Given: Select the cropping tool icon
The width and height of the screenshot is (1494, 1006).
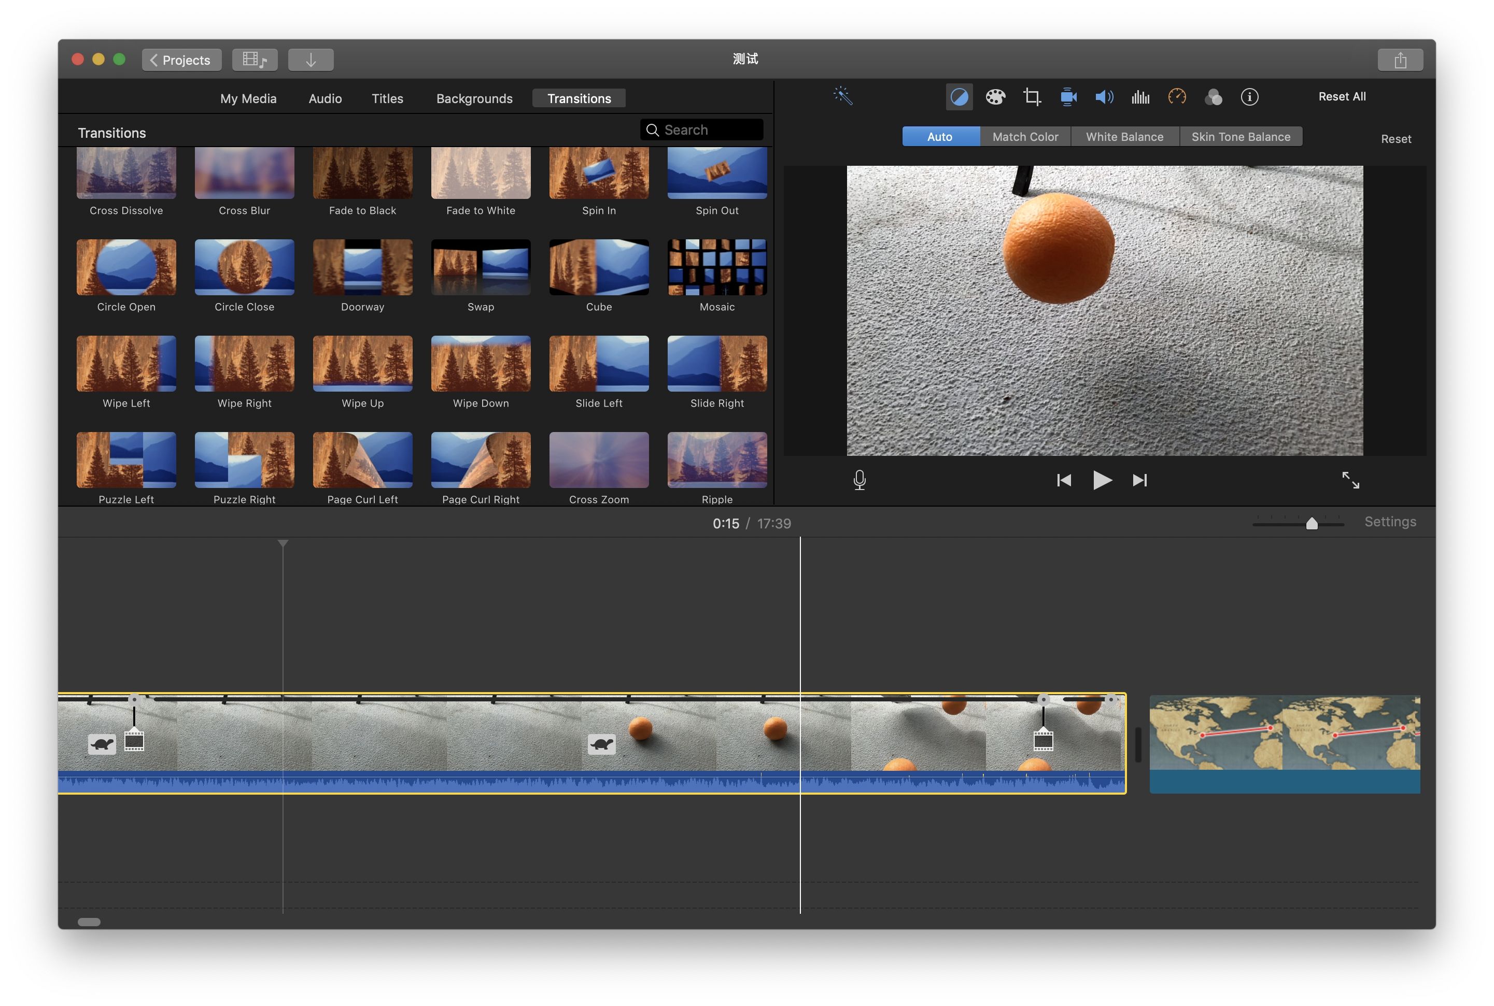Looking at the screenshot, I should (1032, 97).
